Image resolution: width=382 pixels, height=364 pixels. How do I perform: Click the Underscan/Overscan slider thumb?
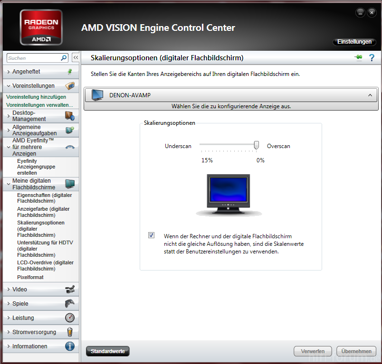256,145
